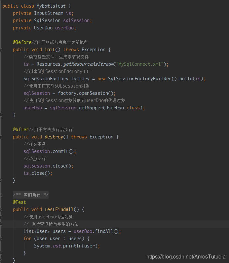Click the sqlSession.close() statement
The width and height of the screenshot is (229, 263).
[x=49, y=166]
